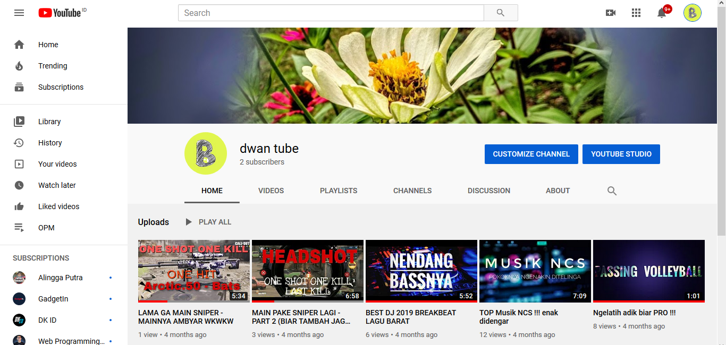
Task: Switch to the Playlists tab
Action: pyautogui.click(x=339, y=191)
